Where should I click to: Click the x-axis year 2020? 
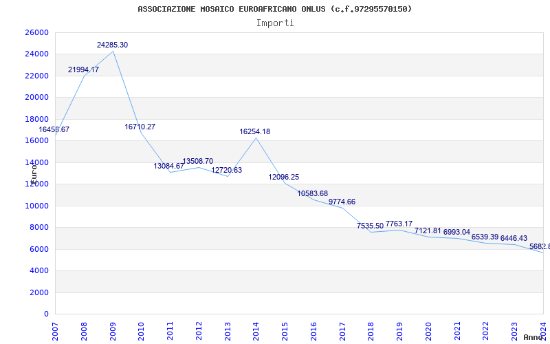coord(428,332)
